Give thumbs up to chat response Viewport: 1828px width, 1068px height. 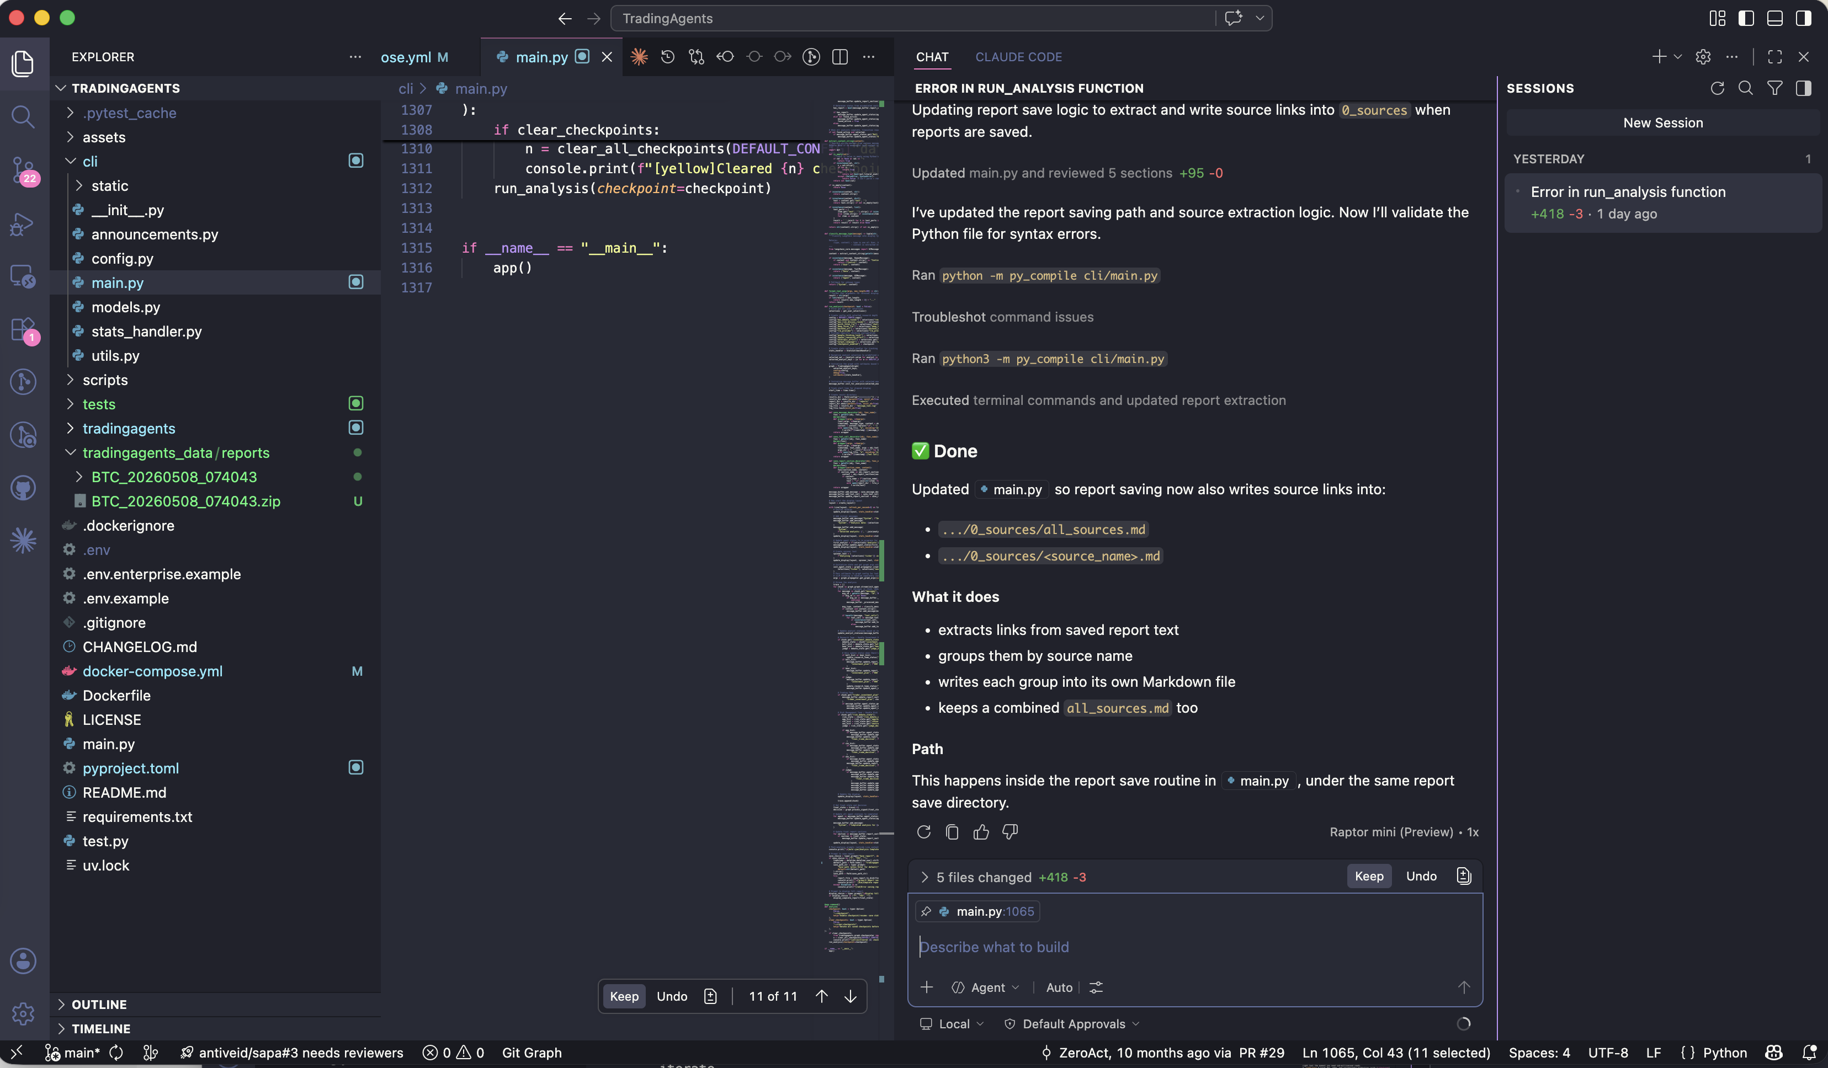[x=981, y=832]
